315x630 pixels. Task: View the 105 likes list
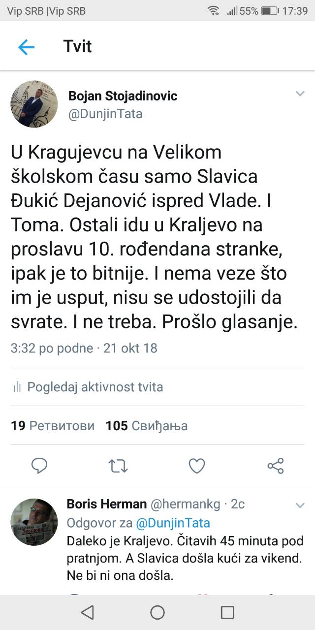(147, 426)
